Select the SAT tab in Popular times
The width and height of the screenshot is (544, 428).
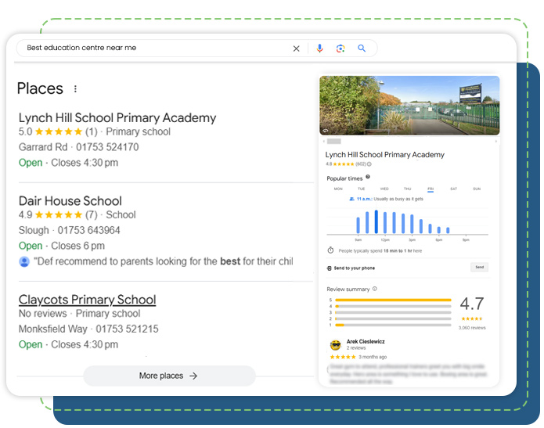pos(453,189)
